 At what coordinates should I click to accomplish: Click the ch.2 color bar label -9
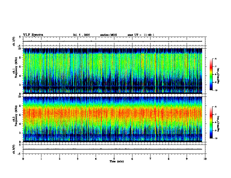pos(215,130)
